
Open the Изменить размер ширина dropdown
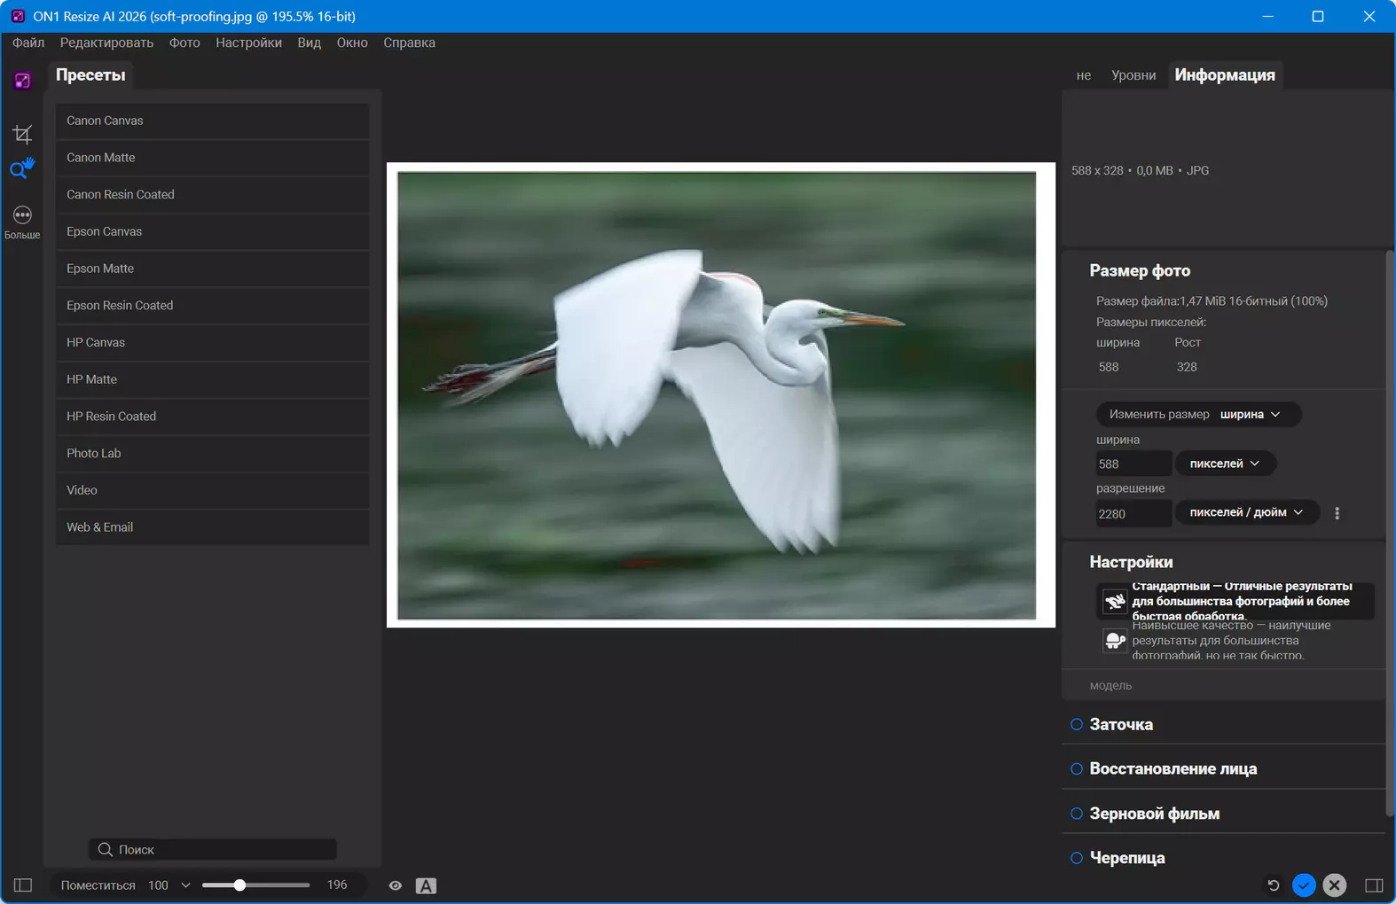coord(1198,414)
